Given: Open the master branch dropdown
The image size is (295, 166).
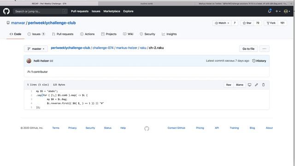Looking at the screenshot, I should tap(36, 49).
